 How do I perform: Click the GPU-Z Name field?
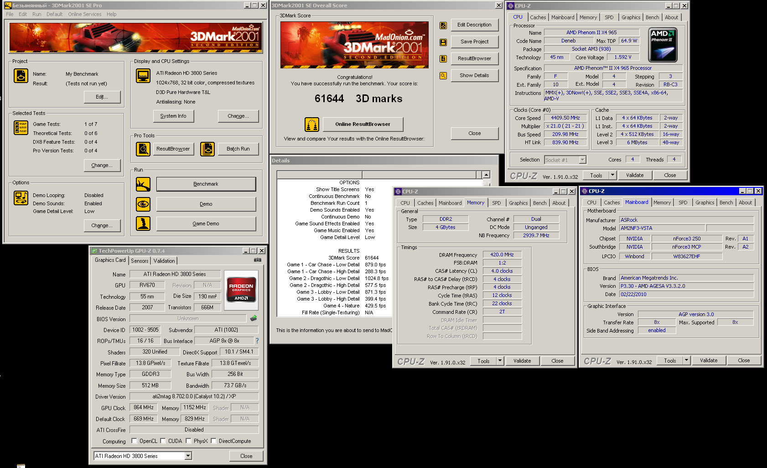pyautogui.click(x=175, y=274)
